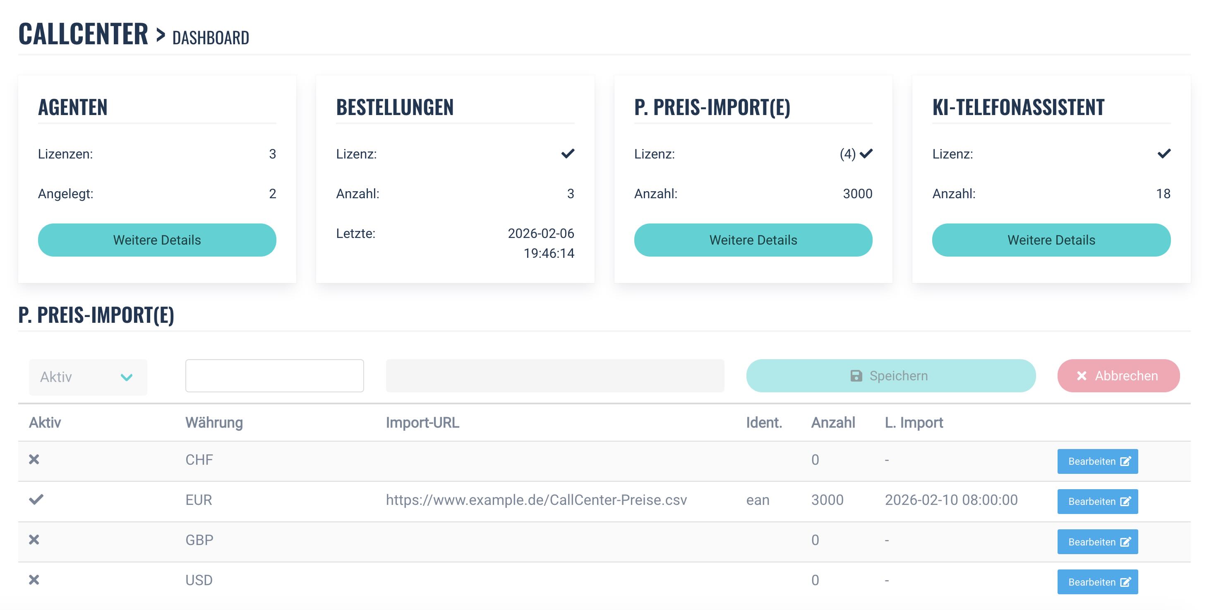Click the edit icon in the GBP row
The width and height of the screenshot is (1209, 610).
pos(1125,542)
